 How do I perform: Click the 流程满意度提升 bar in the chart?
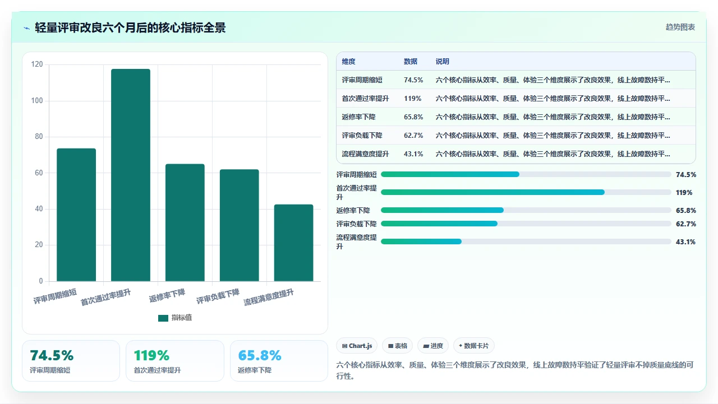pos(294,243)
